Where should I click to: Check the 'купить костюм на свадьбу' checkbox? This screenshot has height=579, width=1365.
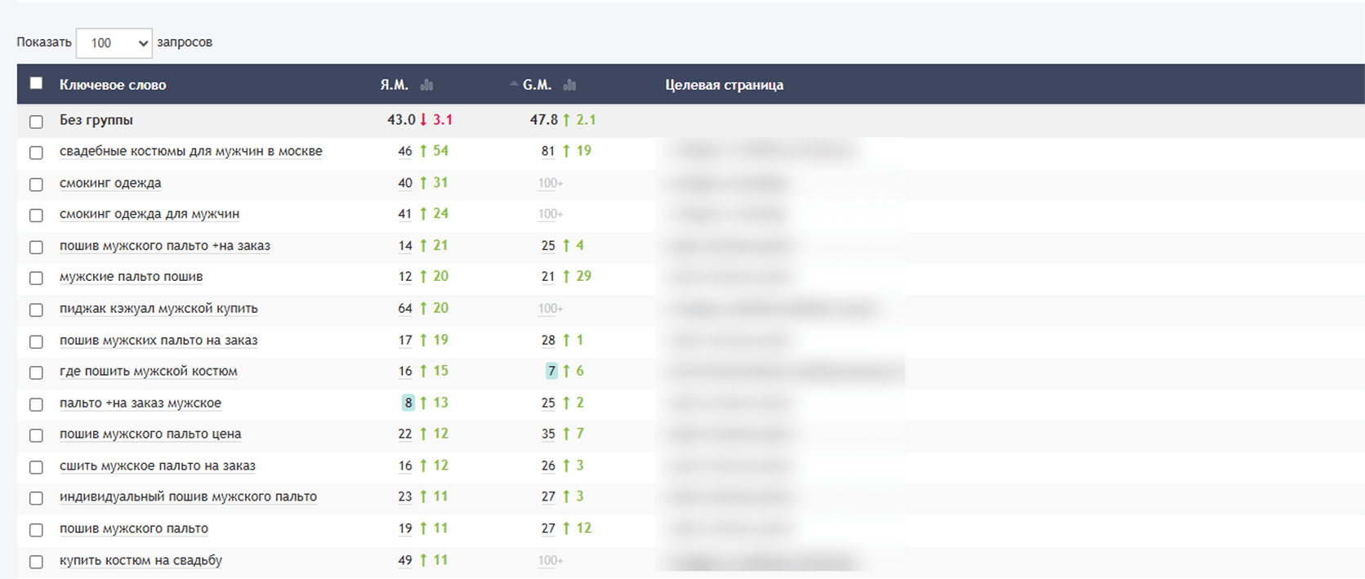(x=36, y=562)
